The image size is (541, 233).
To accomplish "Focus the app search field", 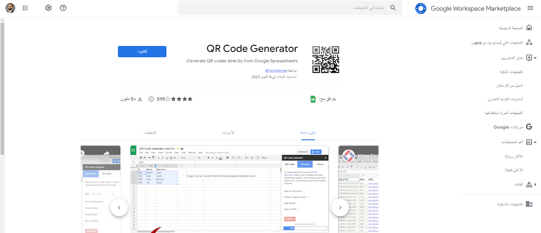I will 290,8.
